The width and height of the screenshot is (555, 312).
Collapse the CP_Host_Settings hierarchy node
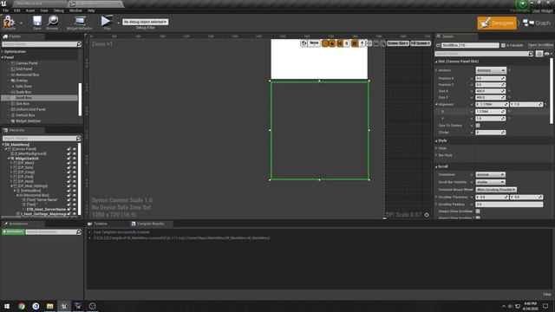coord(11,186)
